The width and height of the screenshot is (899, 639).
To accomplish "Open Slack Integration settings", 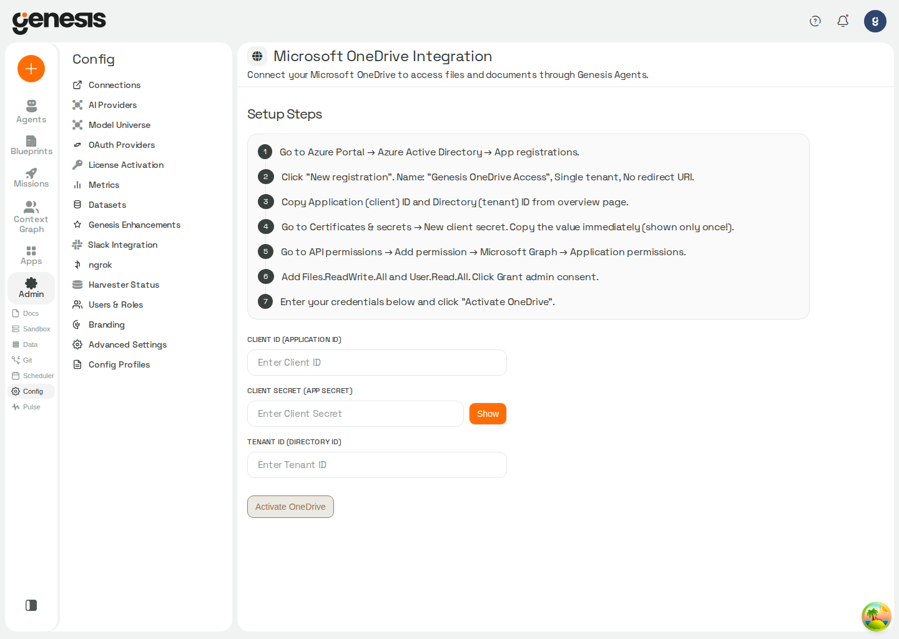I will coord(115,245).
